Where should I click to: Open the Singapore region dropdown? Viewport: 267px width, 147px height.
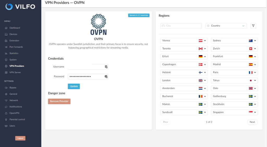255,112
